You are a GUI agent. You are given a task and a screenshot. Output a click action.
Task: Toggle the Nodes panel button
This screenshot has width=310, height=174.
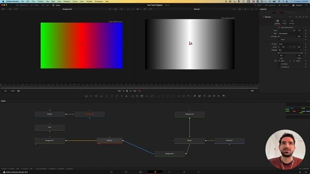click(56, 5)
